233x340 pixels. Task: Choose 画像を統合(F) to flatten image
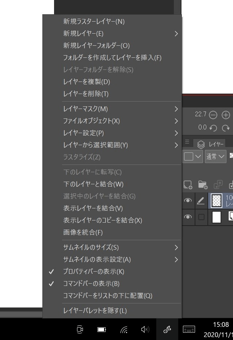click(x=112, y=233)
